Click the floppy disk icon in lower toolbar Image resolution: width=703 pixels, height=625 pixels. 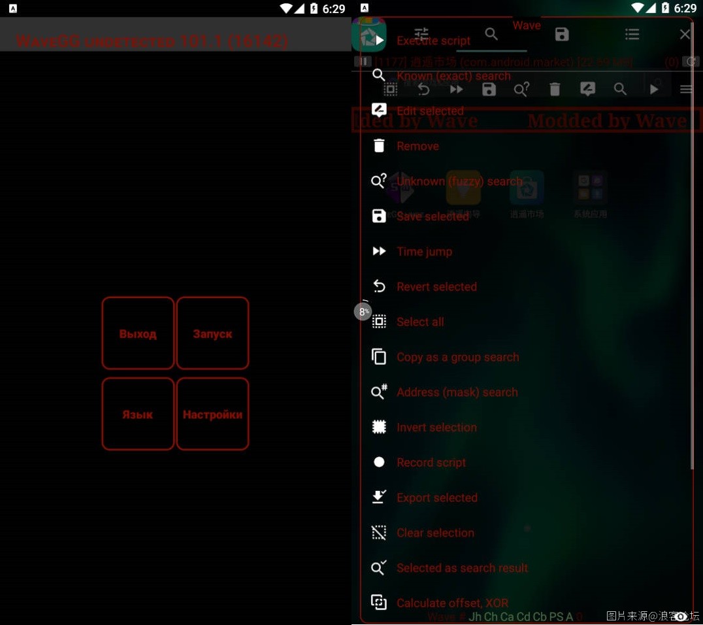489,90
